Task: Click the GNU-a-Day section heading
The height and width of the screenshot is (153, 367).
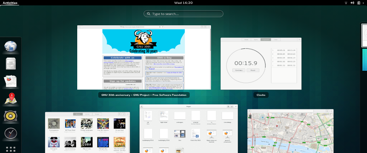Action: 164,58
